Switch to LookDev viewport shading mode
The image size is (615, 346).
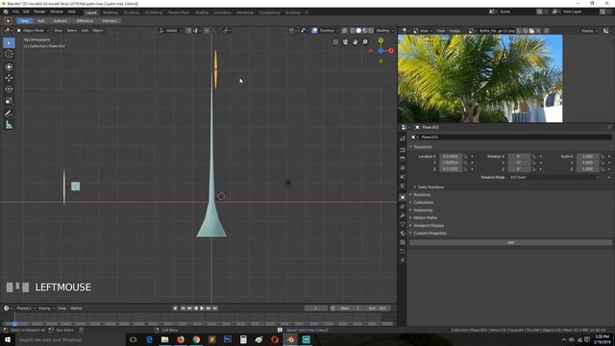point(365,31)
